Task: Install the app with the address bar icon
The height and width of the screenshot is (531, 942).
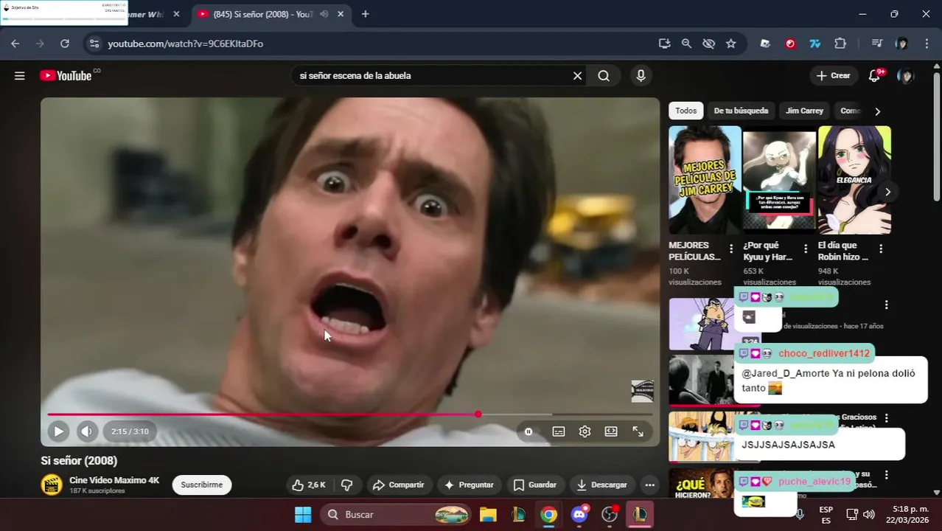Action: coord(664,44)
